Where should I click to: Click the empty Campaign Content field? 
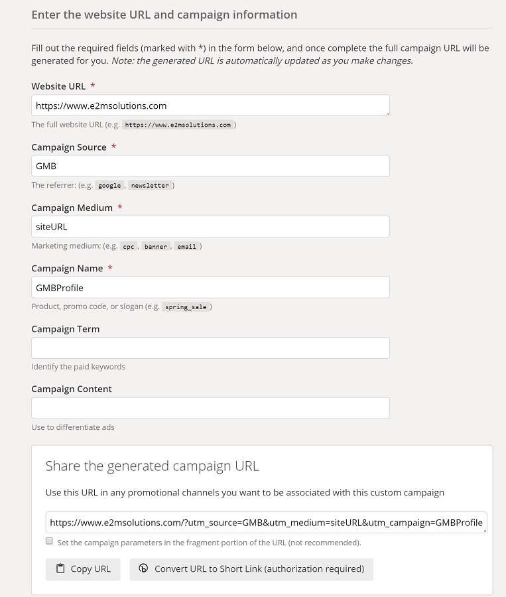(x=210, y=407)
